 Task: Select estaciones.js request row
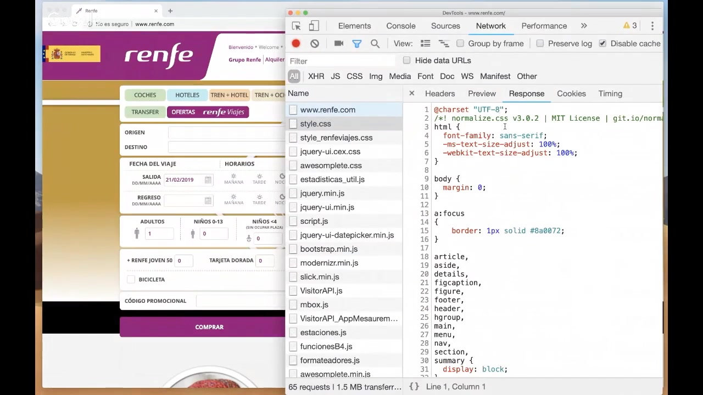pos(344,332)
